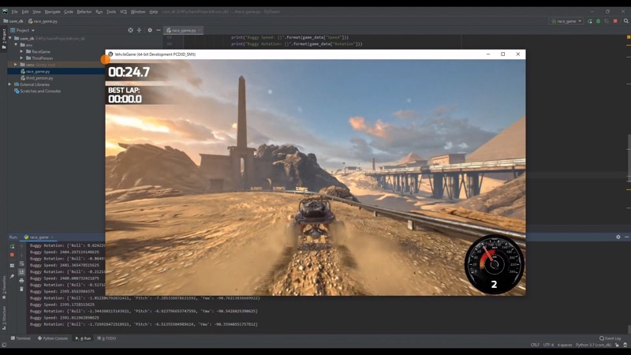Click rerun icon in Run panel sidebar

(x=12, y=246)
